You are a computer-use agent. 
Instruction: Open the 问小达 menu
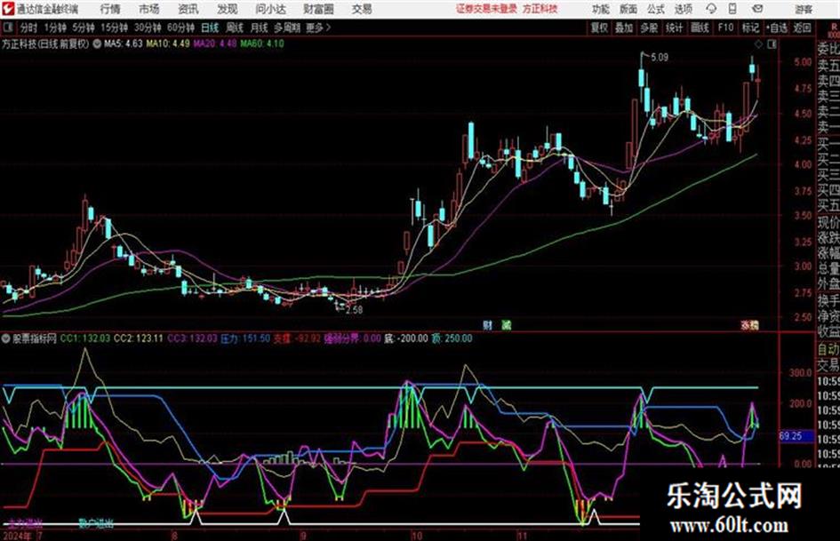click(x=270, y=9)
